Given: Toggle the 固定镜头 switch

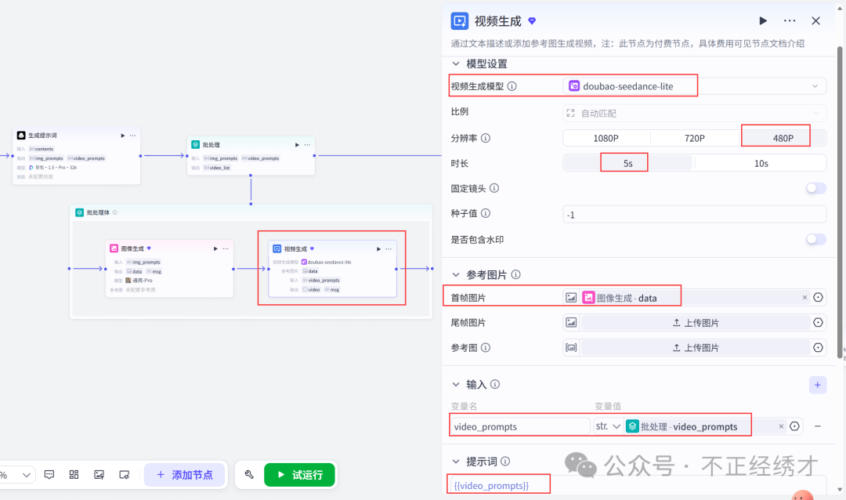Looking at the screenshot, I should 815,188.
